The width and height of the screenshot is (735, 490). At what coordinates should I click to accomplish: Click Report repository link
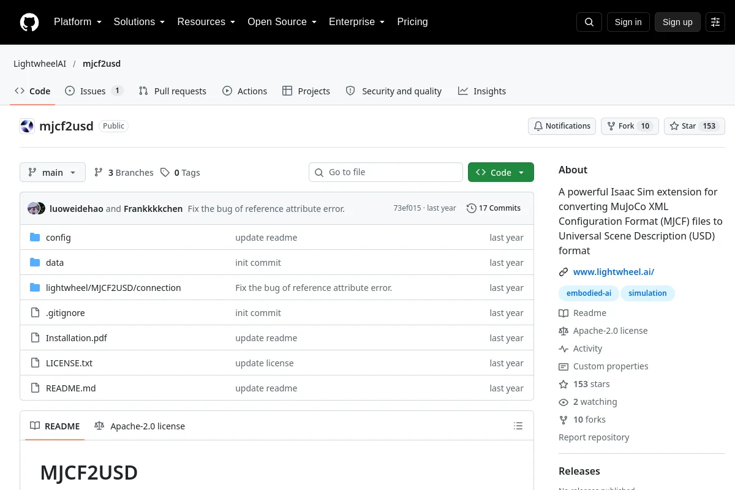594,437
